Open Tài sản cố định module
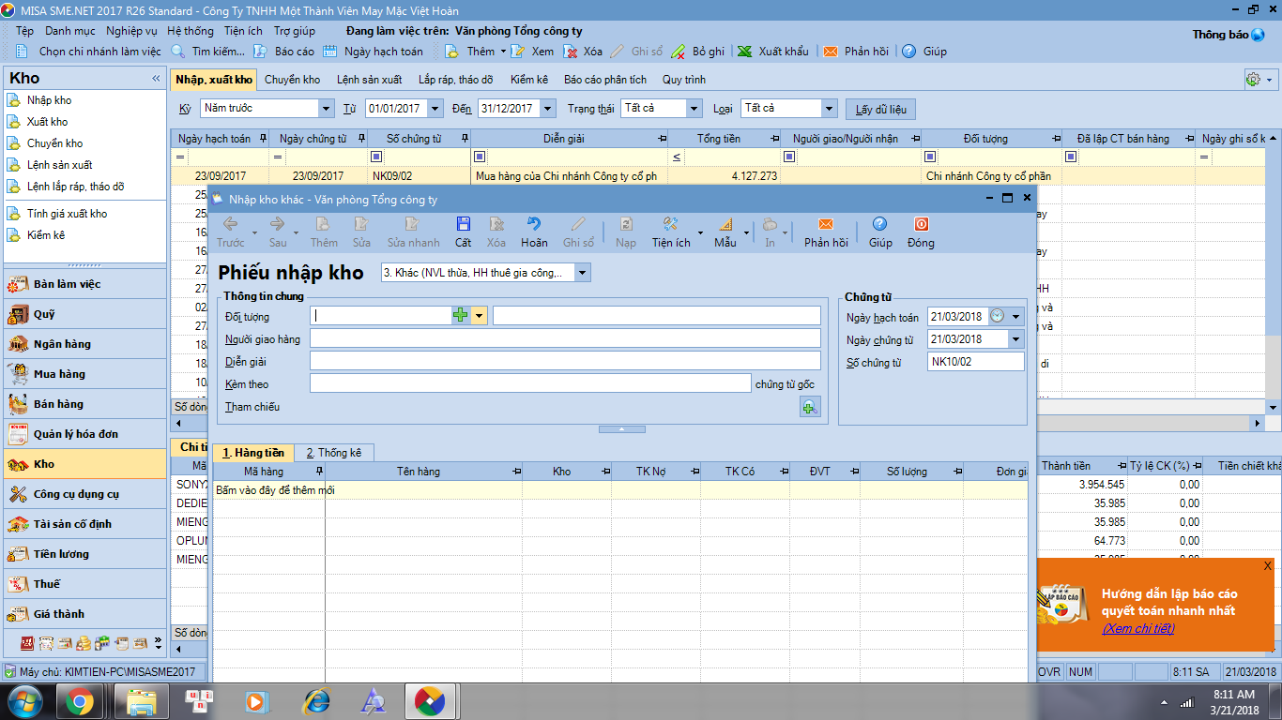1282x720 pixels. point(84,524)
